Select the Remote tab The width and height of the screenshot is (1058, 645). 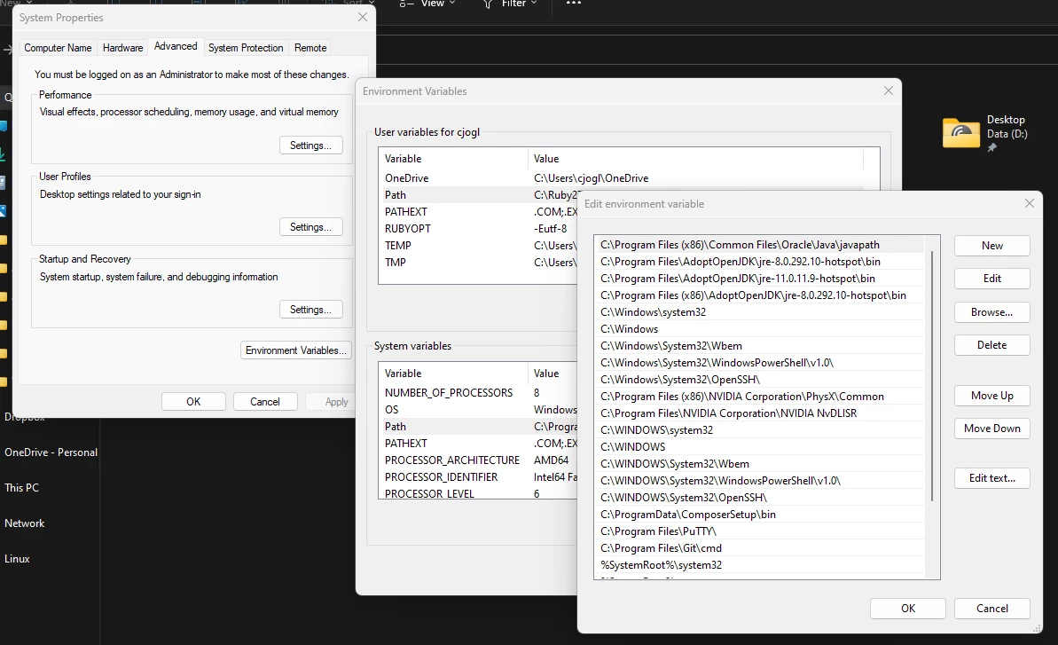tap(310, 48)
